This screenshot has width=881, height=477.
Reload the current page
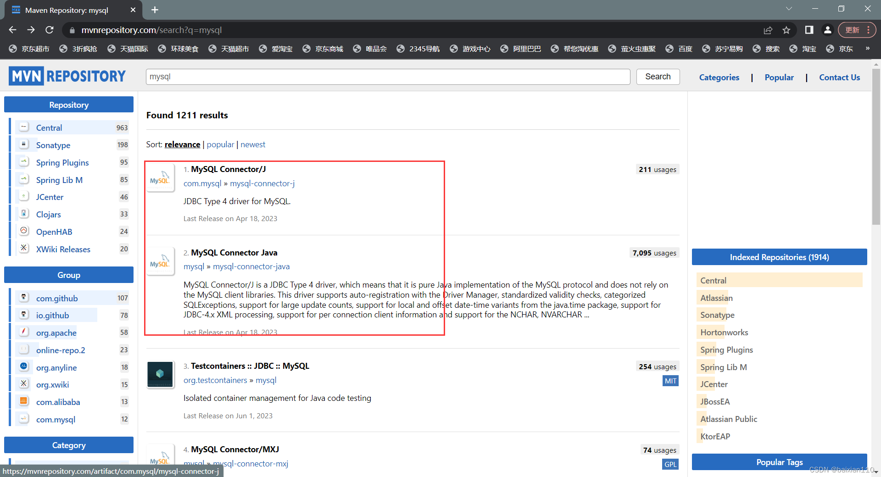50,30
